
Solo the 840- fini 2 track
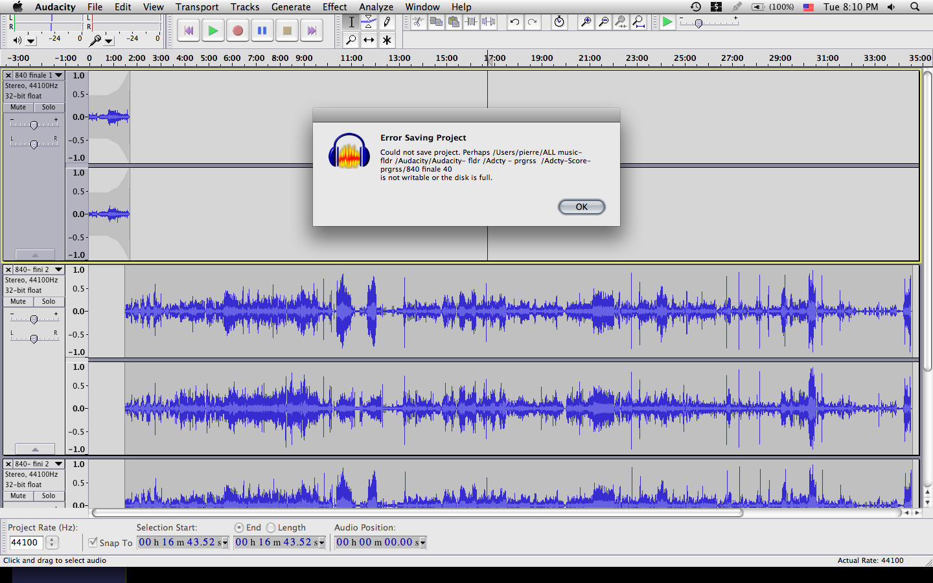coord(49,301)
